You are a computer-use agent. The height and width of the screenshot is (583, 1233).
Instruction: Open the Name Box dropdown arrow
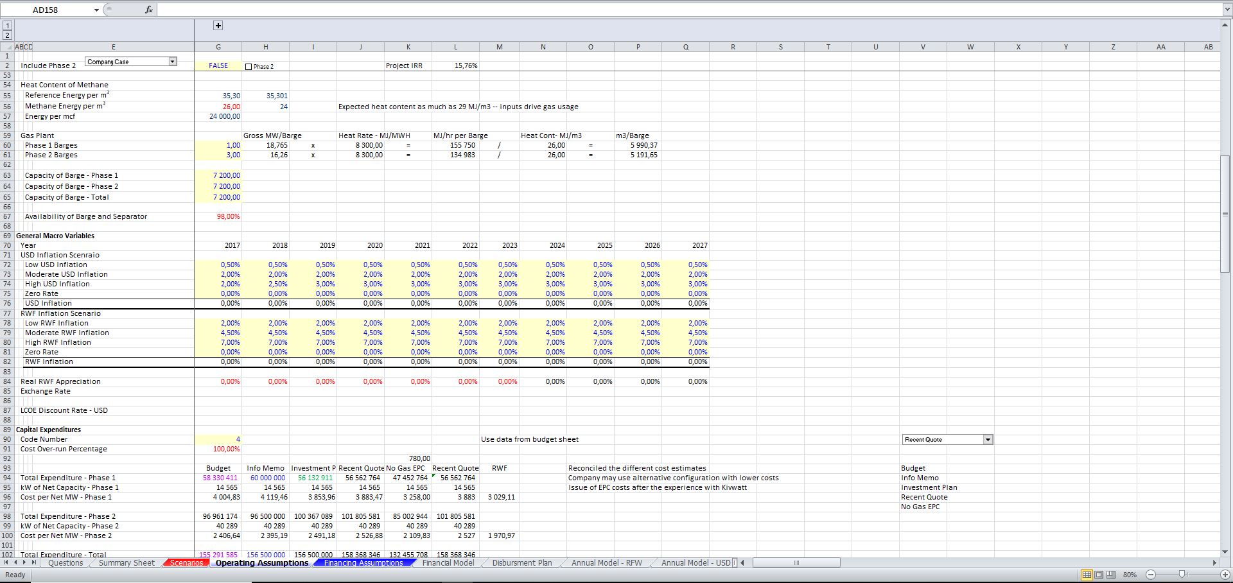[96, 10]
